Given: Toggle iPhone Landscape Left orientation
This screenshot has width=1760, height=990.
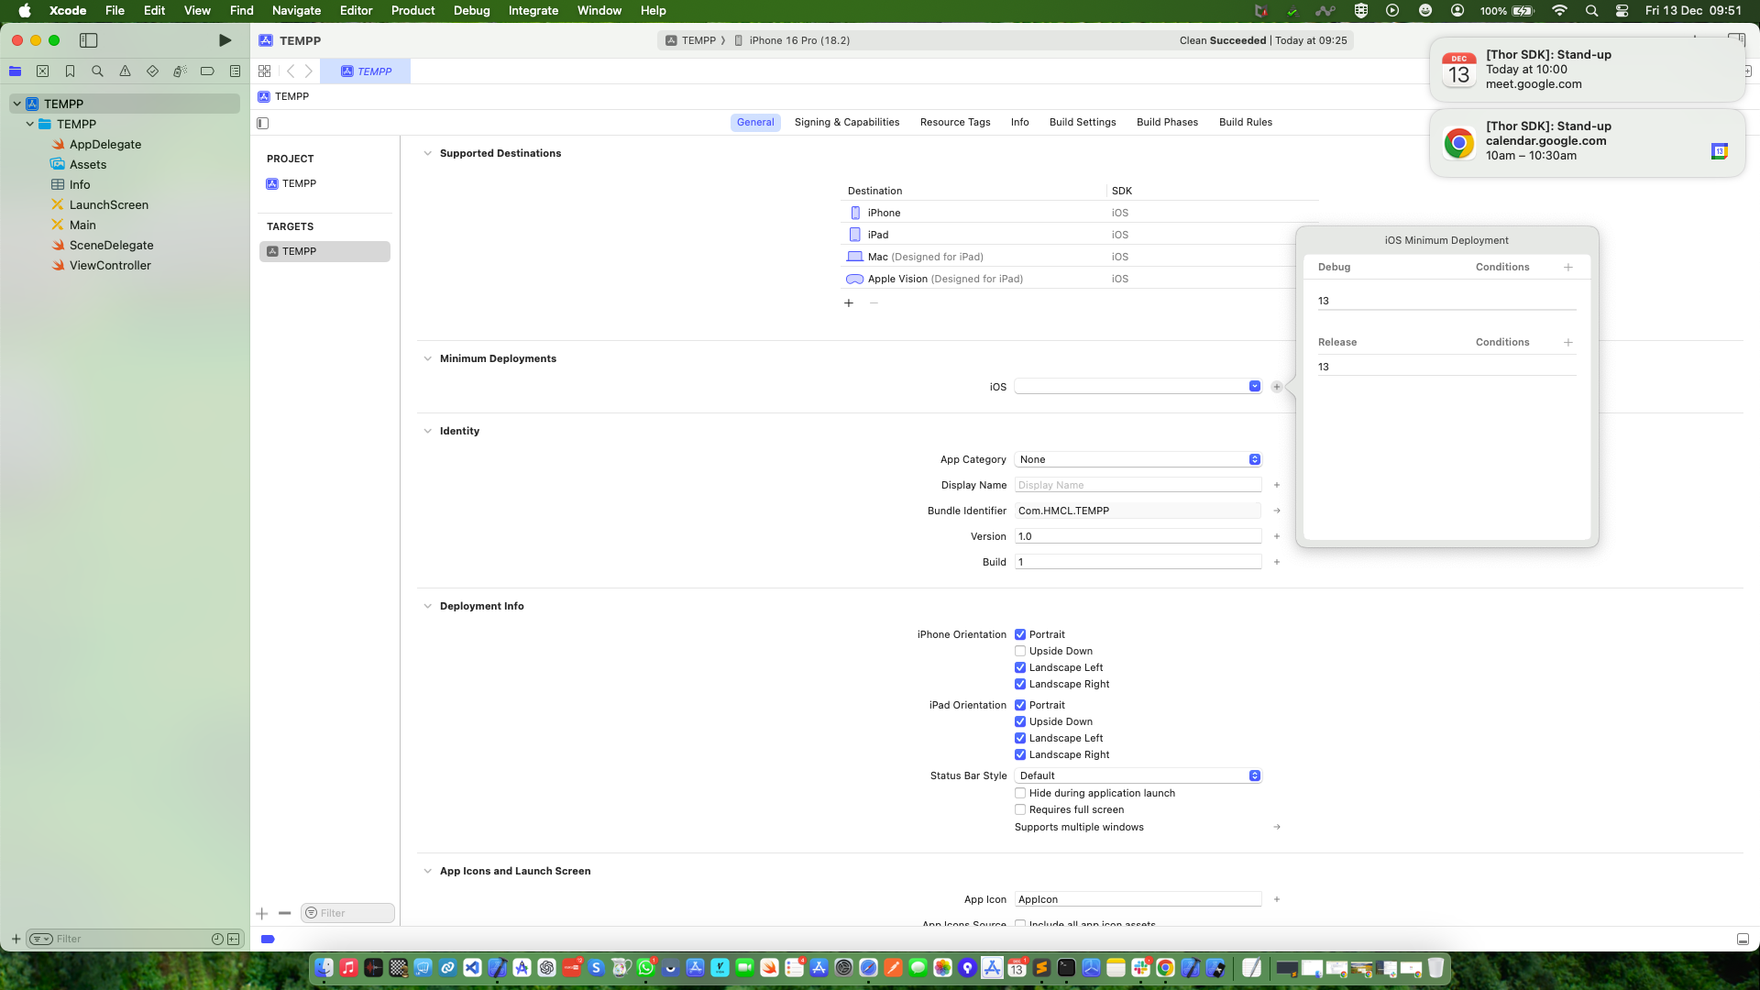Looking at the screenshot, I should [1020, 667].
